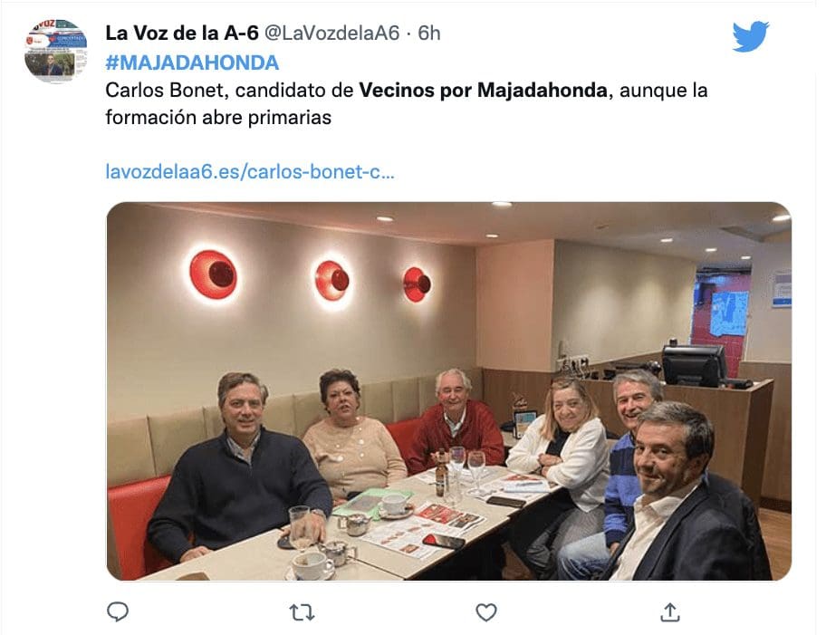Click the blue Twitter bird logo
This screenshot has height=635, width=826.
pos(750,36)
